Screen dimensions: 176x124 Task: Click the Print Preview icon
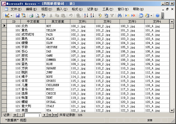pyautogui.click(x=37, y=16)
